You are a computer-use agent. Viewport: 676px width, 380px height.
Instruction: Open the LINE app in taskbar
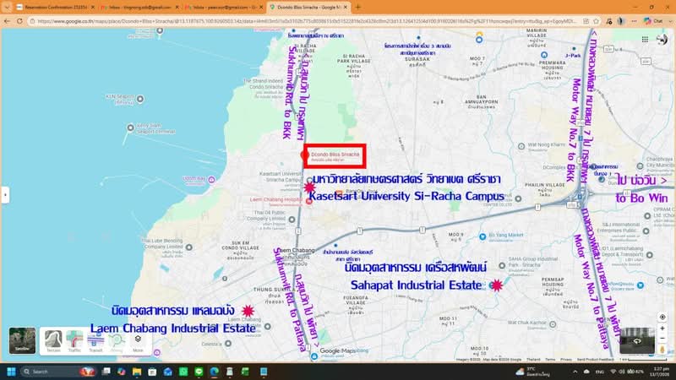pos(199,372)
